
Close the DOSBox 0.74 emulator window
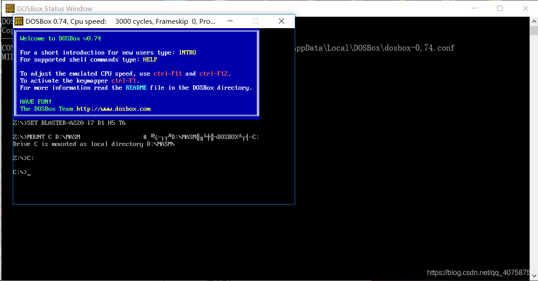pyautogui.click(x=282, y=21)
